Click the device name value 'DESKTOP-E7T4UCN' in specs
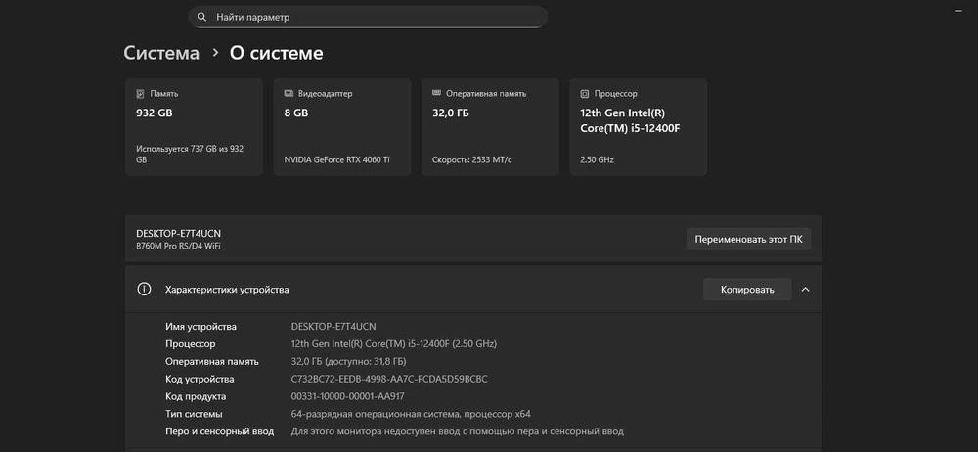This screenshot has width=978, height=452. pos(333,327)
